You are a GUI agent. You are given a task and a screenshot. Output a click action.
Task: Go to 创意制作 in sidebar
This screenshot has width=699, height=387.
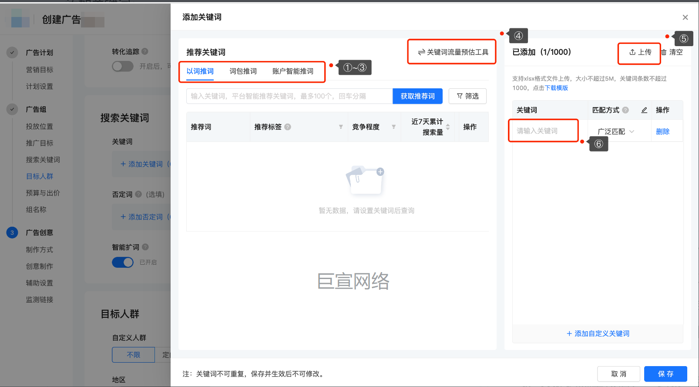point(40,266)
